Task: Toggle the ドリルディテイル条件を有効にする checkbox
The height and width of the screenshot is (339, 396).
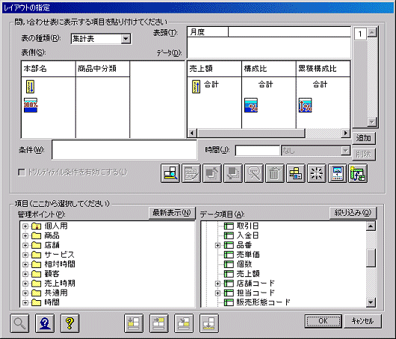Action: tap(22, 172)
